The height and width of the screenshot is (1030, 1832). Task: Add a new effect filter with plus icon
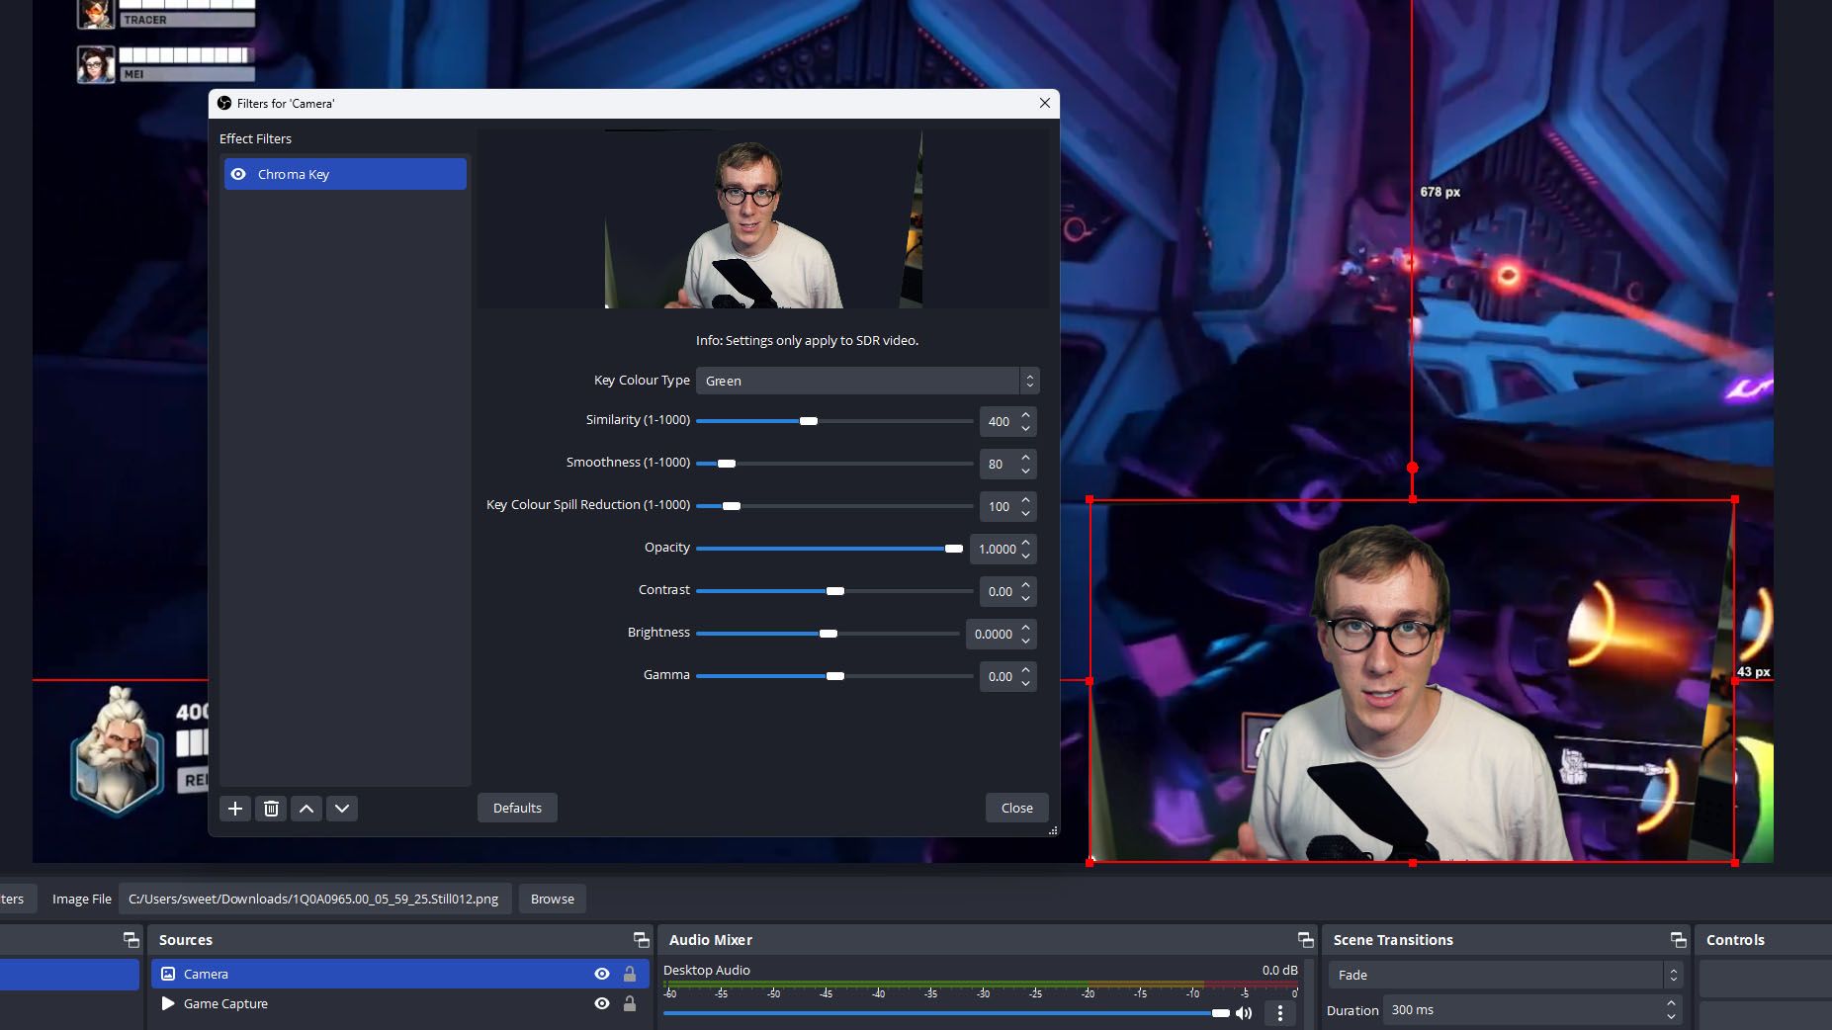click(235, 809)
